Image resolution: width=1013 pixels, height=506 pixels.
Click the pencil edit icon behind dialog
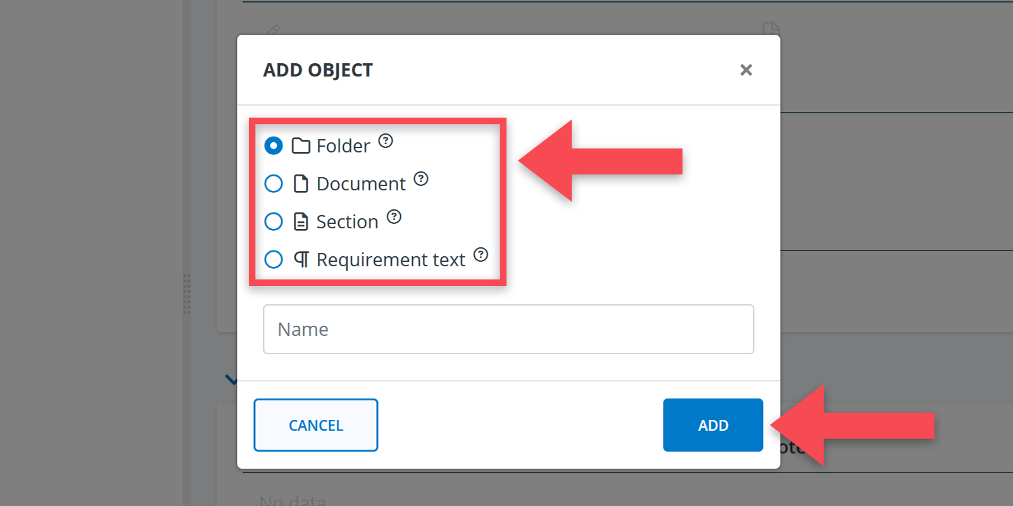pos(273,29)
